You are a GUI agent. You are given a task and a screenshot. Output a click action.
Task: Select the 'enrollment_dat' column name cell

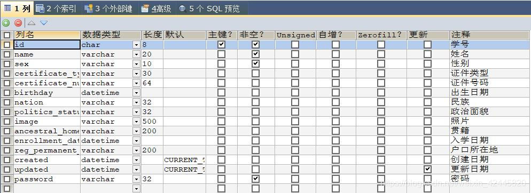[x=46, y=141]
